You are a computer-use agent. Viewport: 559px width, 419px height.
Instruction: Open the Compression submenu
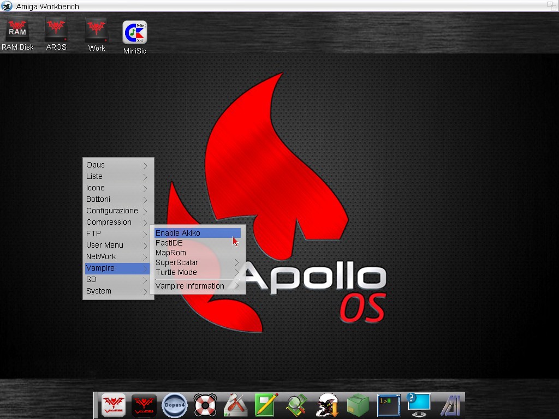[117, 222]
